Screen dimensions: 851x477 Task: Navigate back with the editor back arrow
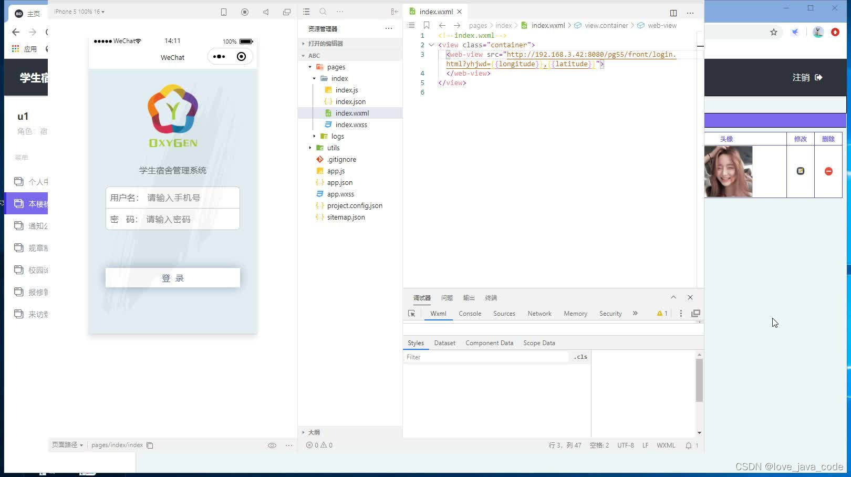point(442,25)
